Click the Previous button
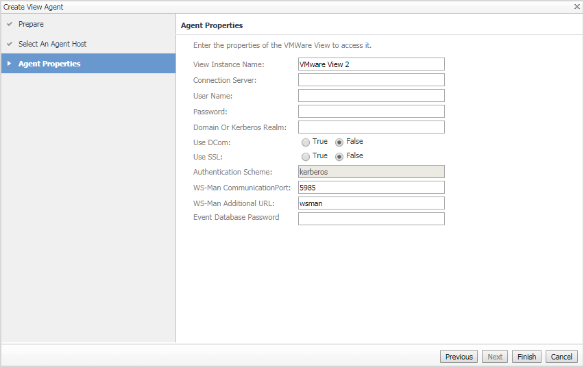 point(459,357)
